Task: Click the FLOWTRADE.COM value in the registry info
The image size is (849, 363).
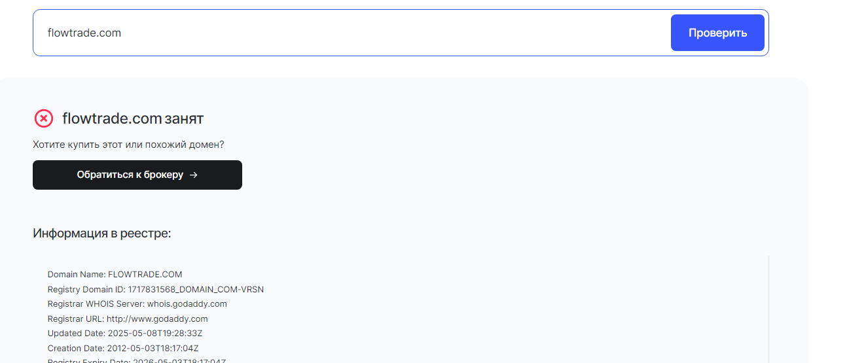Action: pos(145,275)
